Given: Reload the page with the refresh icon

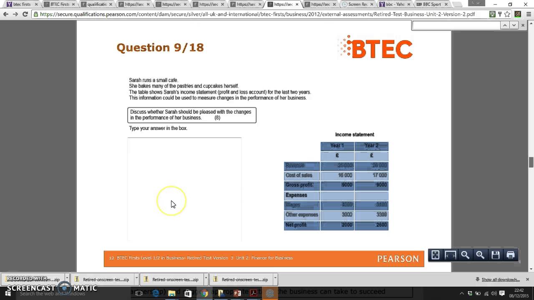Looking at the screenshot, I should [25, 14].
